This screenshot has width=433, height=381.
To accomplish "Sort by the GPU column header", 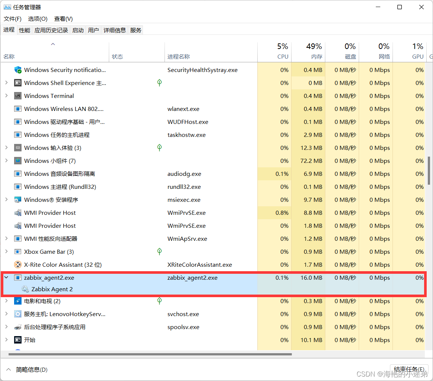I will (x=410, y=51).
